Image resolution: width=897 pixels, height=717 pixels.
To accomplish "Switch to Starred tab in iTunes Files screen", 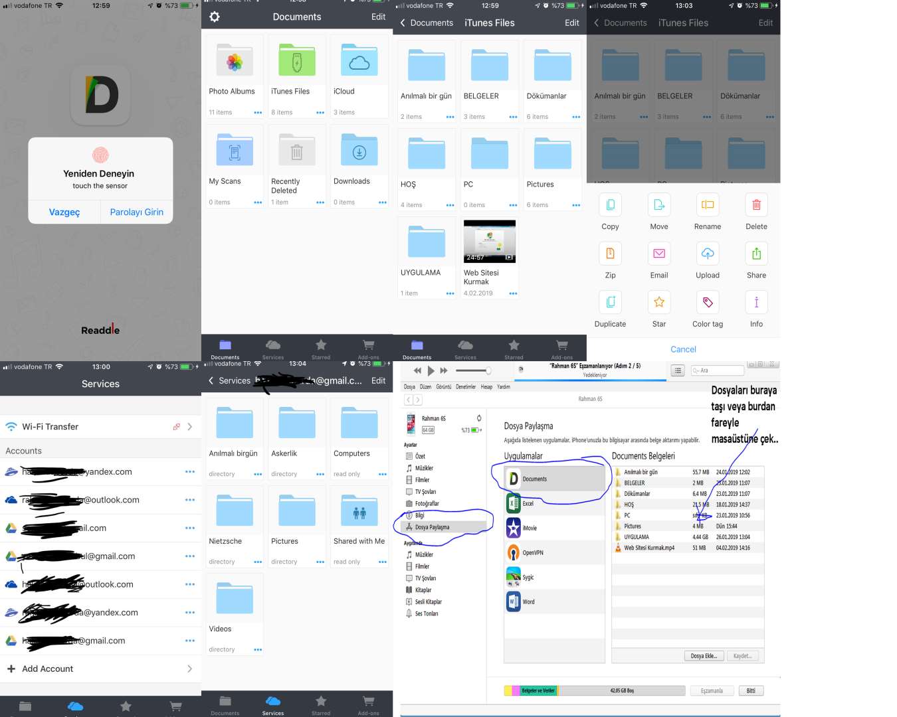I will tap(514, 349).
